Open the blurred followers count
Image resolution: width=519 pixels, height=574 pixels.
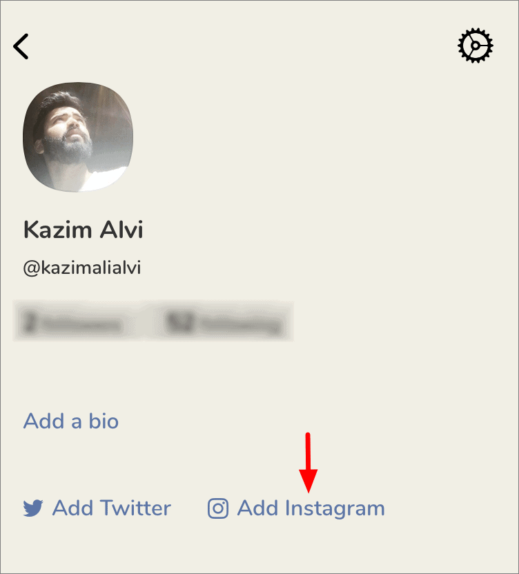73,321
